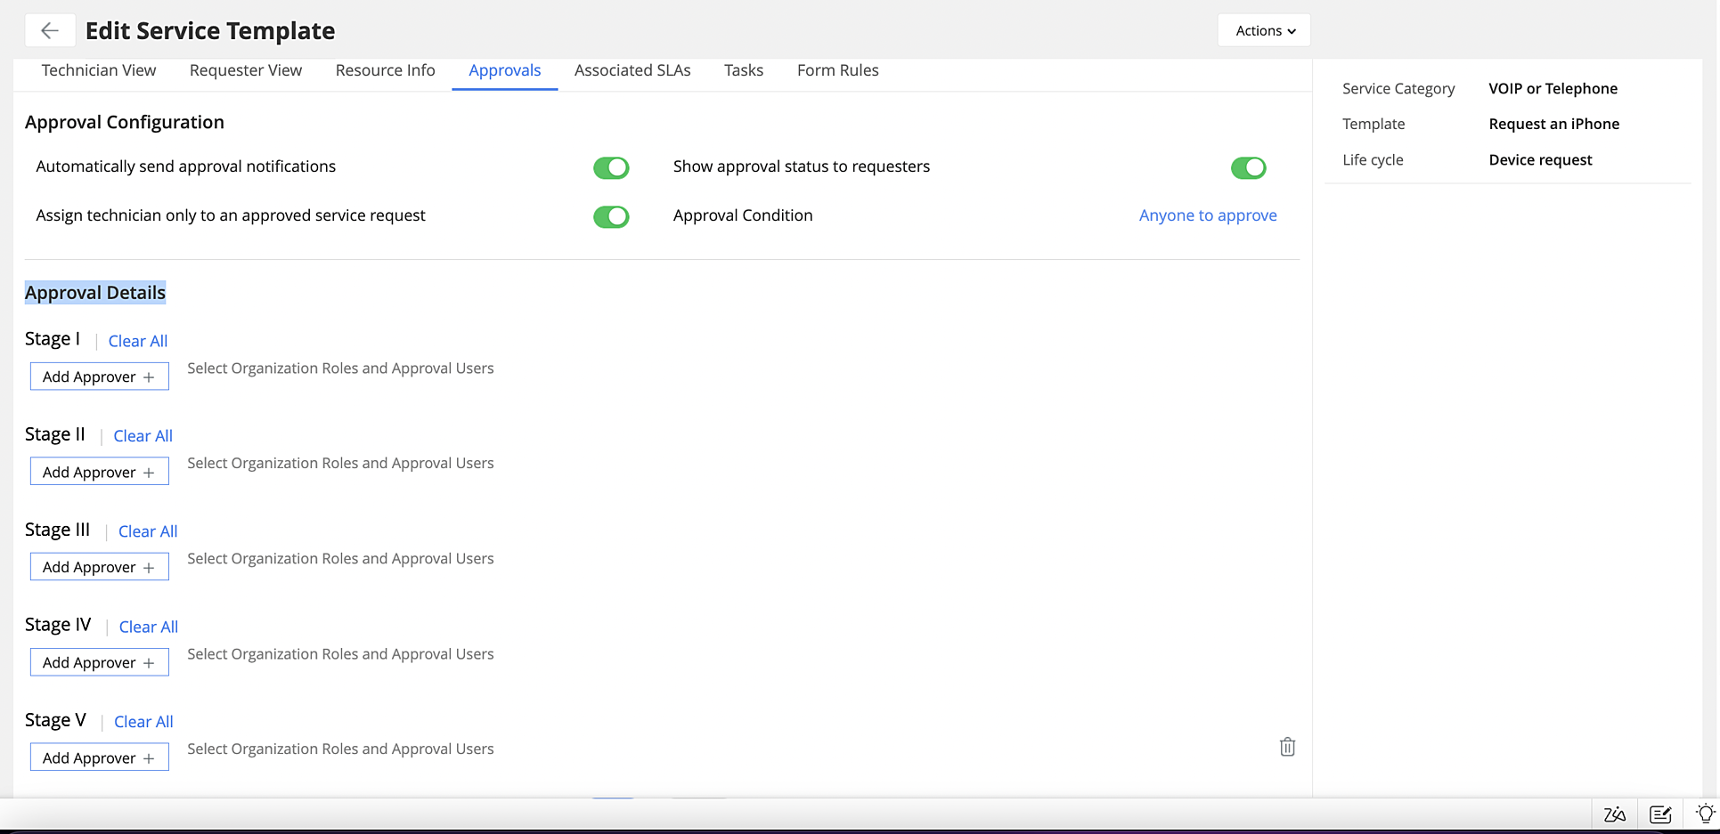Image resolution: width=1720 pixels, height=834 pixels.
Task: Open the Associated SLAs tab
Action: (x=632, y=70)
